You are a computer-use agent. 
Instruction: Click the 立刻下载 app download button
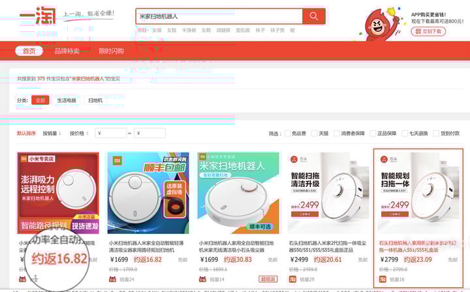pyautogui.click(x=428, y=31)
